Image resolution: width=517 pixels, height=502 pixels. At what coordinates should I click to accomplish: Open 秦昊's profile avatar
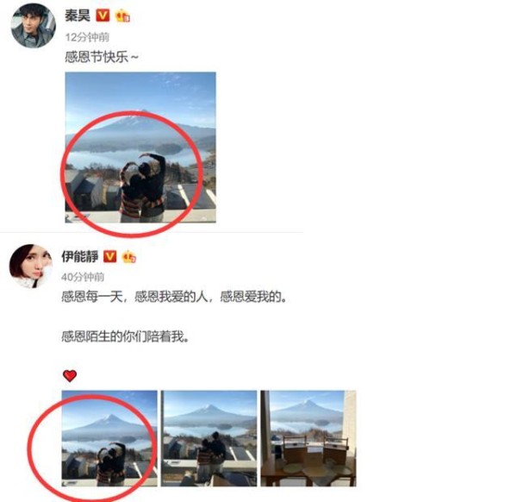coord(33,26)
